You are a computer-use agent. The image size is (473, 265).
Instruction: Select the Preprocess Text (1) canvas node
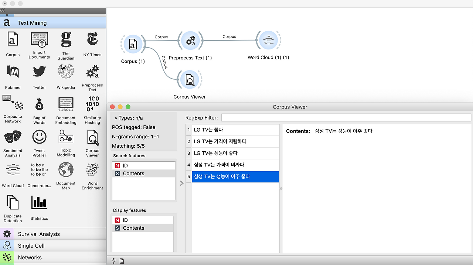190,41
